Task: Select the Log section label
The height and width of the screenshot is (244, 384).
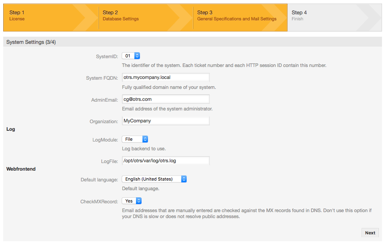Action: [10, 129]
